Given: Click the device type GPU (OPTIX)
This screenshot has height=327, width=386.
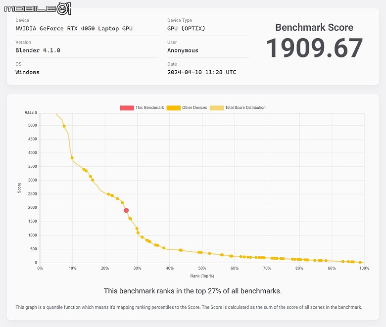Looking at the screenshot, I should pos(186,29).
